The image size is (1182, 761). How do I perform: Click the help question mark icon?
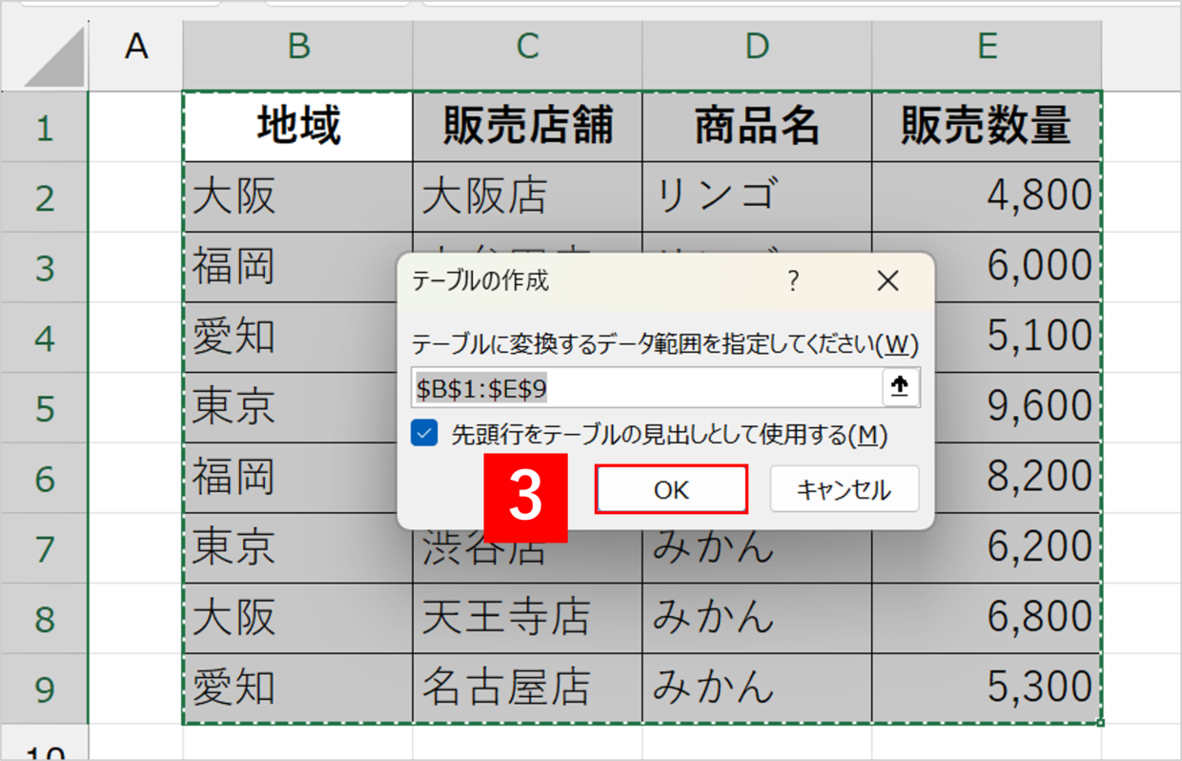click(793, 281)
